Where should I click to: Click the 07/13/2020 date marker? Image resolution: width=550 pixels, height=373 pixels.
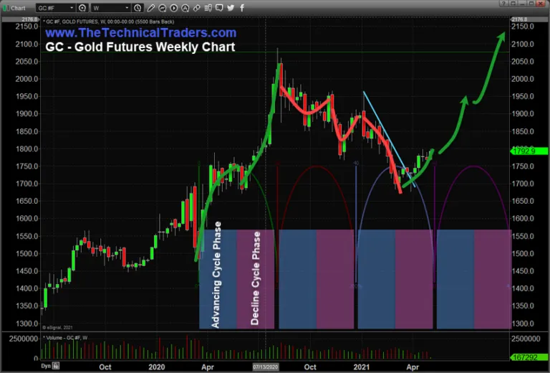point(266,367)
